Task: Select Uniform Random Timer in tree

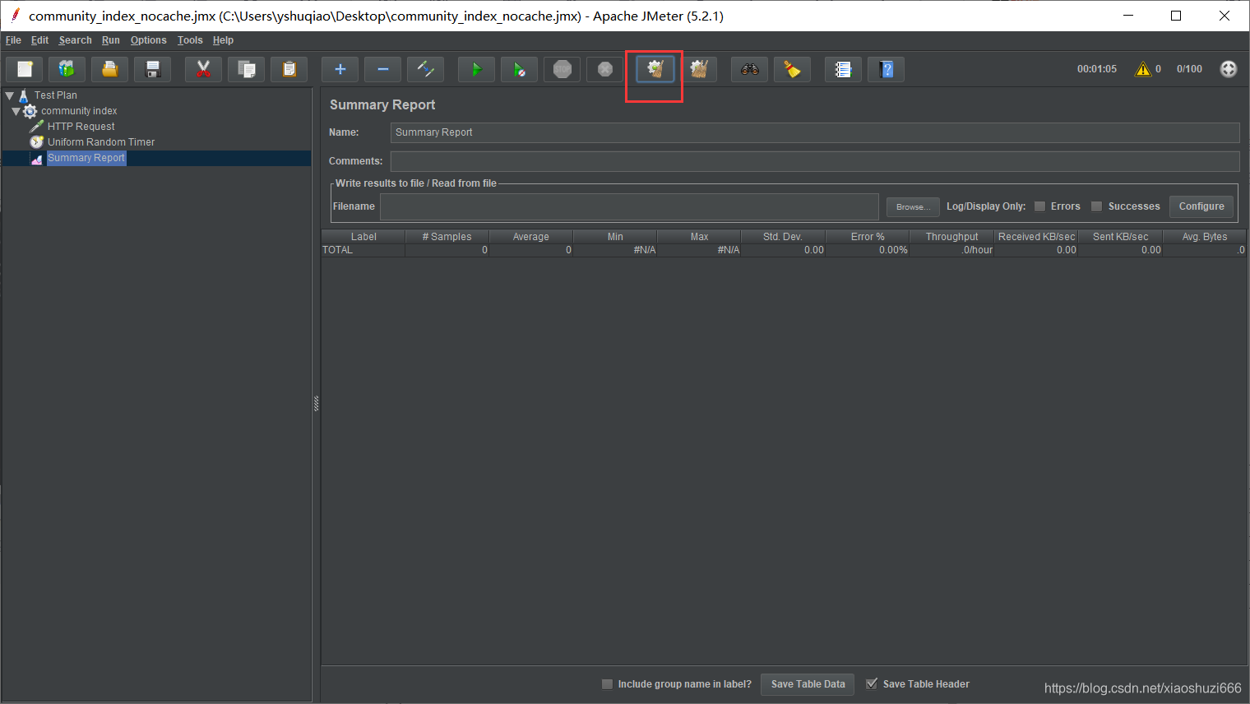Action: [x=101, y=142]
